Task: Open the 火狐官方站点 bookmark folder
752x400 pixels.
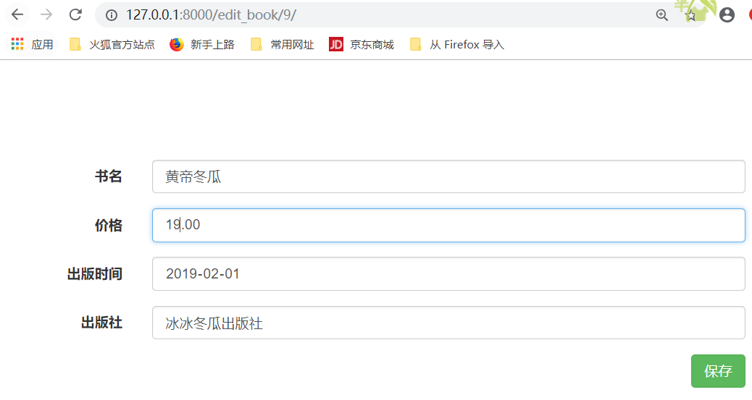Action: click(112, 45)
